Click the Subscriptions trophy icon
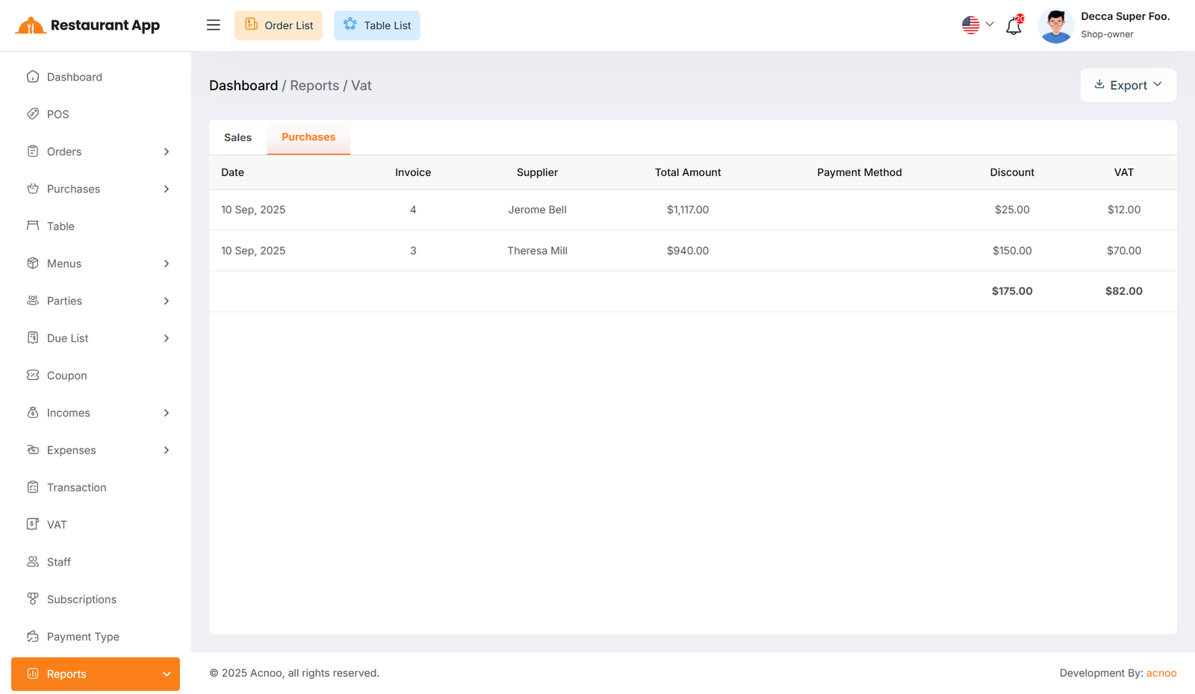 point(33,599)
